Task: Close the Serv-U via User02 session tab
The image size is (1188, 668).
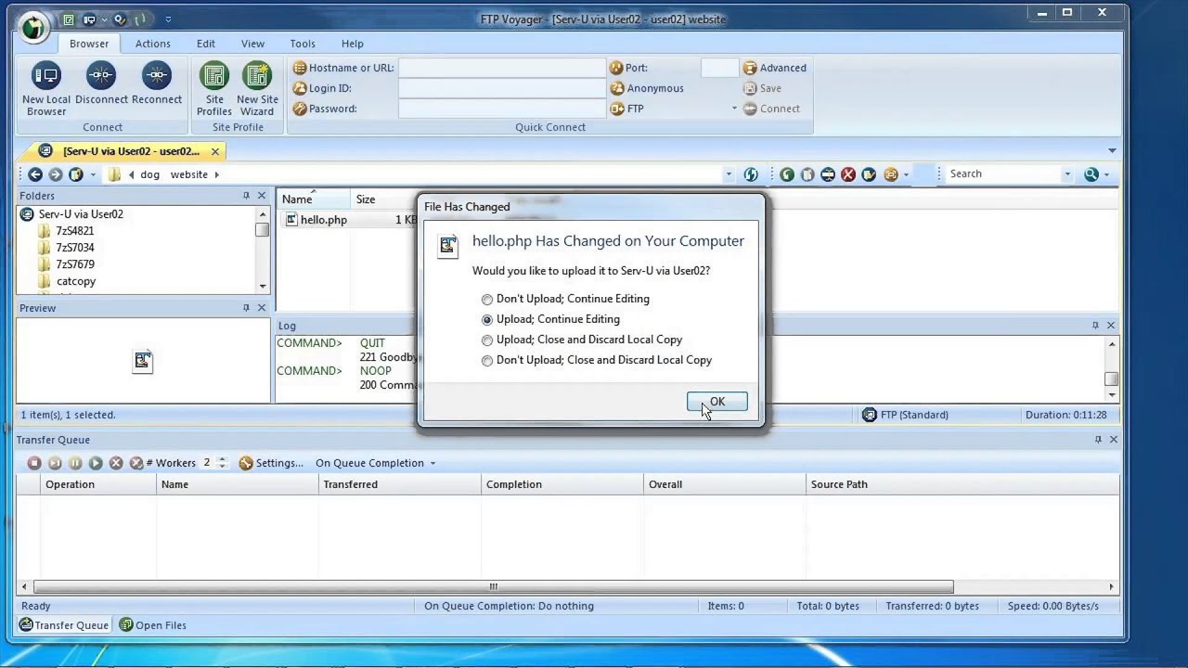Action: 215,151
